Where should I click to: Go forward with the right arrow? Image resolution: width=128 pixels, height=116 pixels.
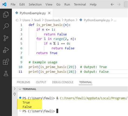[x=119, y=4]
